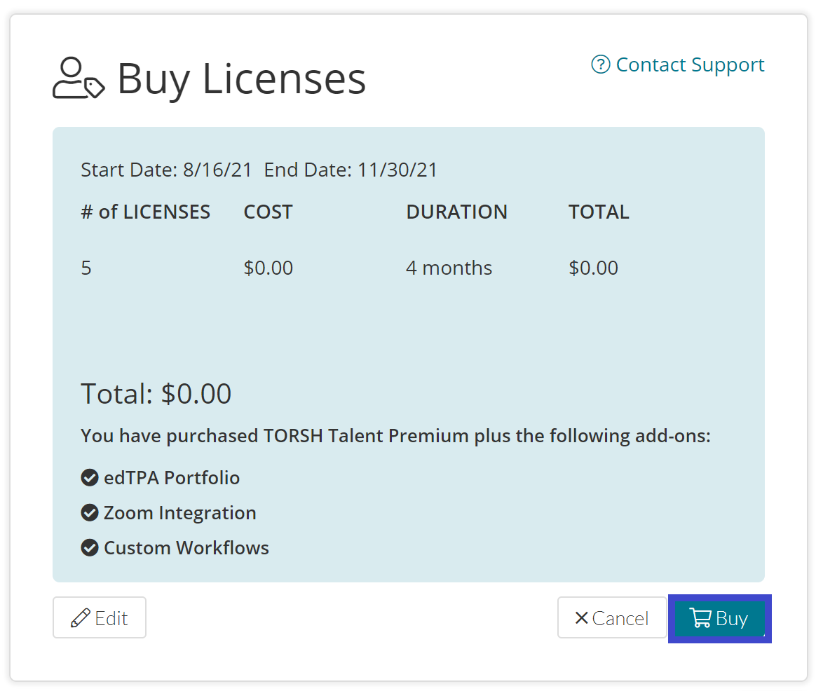Screen dimensions: 816x691
Task: Click the Buy Licenses person icon
Action: pos(77,78)
